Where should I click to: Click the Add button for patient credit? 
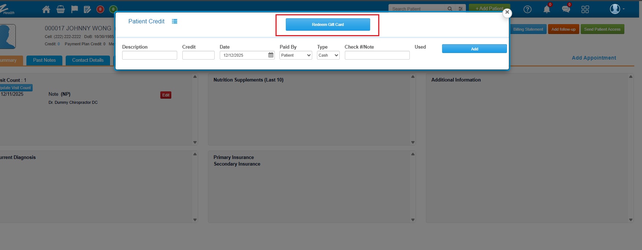[x=474, y=49]
